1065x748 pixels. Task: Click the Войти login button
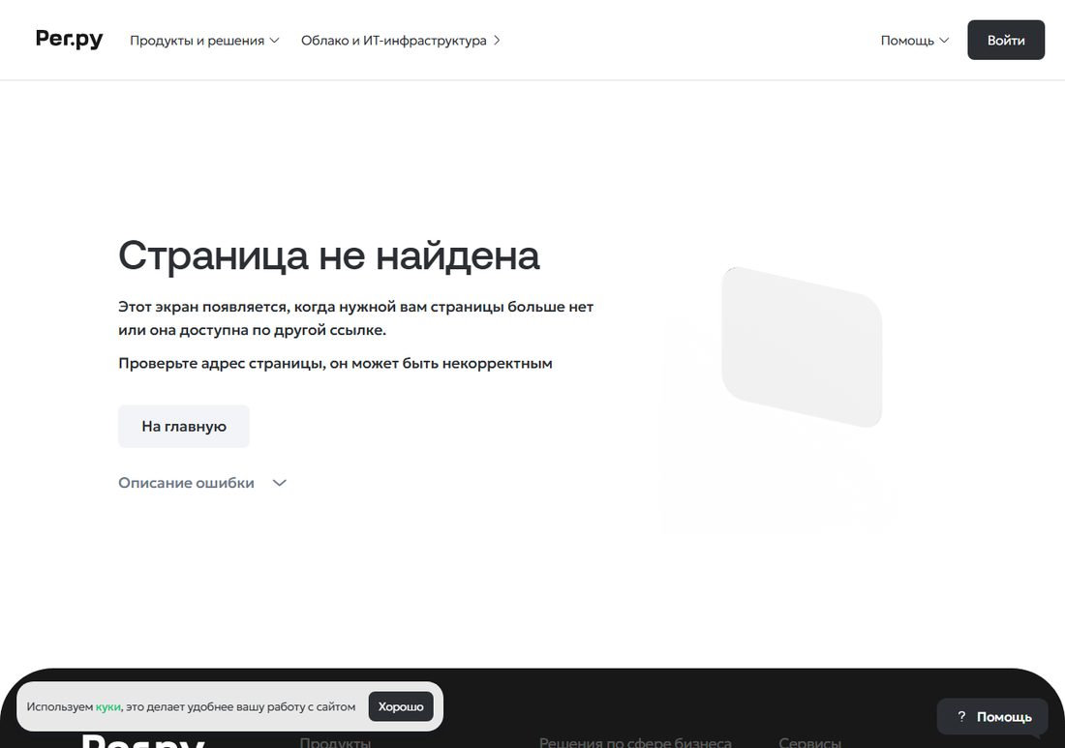[1006, 40]
